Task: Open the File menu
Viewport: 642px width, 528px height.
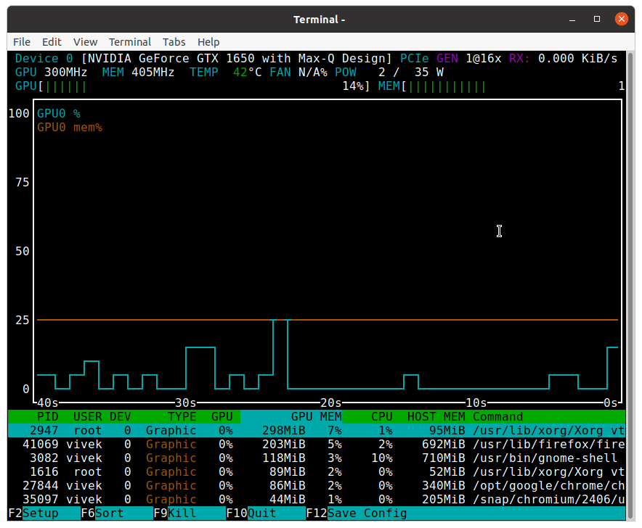Action: click(x=22, y=41)
